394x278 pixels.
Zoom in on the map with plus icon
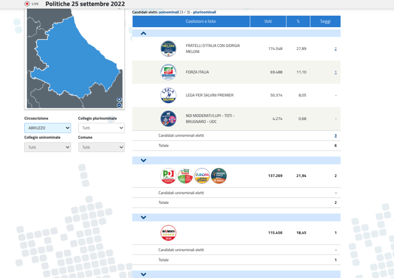119,99
